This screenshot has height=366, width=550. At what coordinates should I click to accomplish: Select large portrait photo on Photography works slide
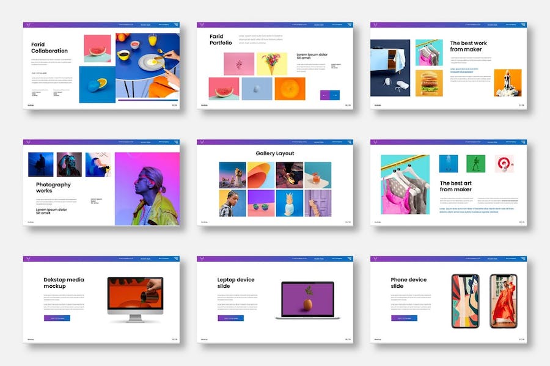pyautogui.click(x=147, y=189)
